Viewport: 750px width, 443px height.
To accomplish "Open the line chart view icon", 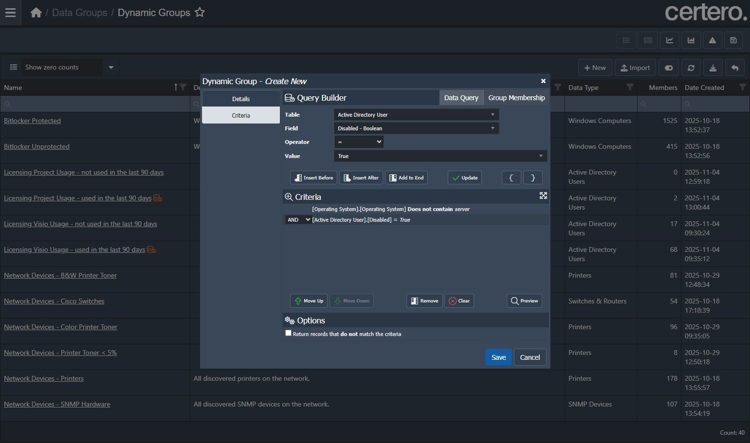I will tap(670, 40).
